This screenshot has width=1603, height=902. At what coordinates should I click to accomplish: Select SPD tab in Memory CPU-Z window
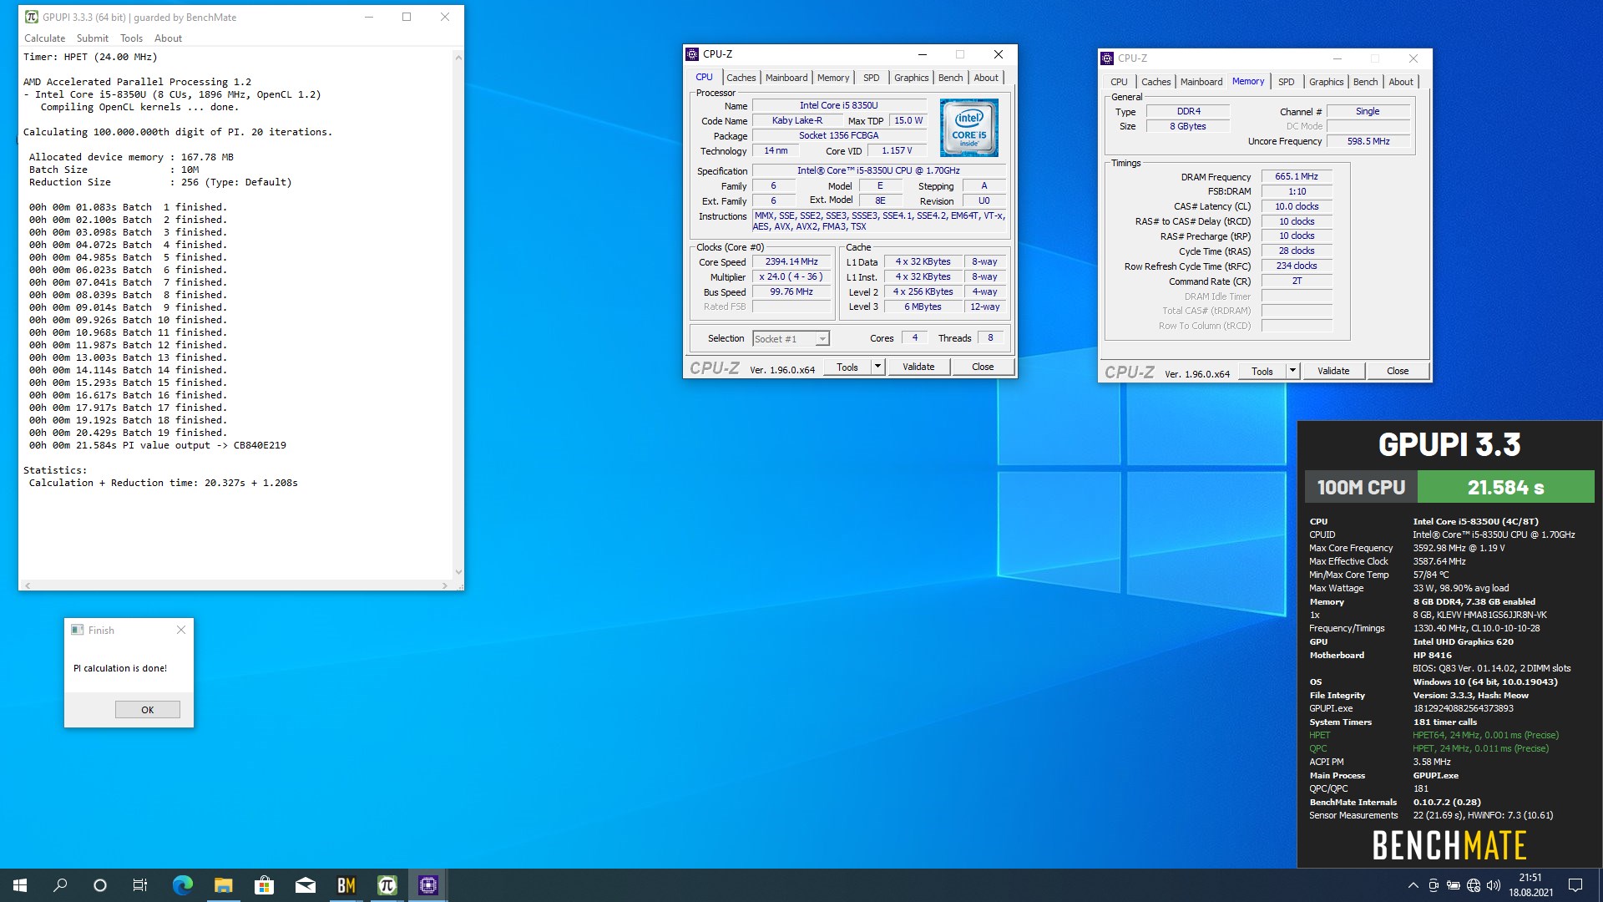click(1286, 82)
